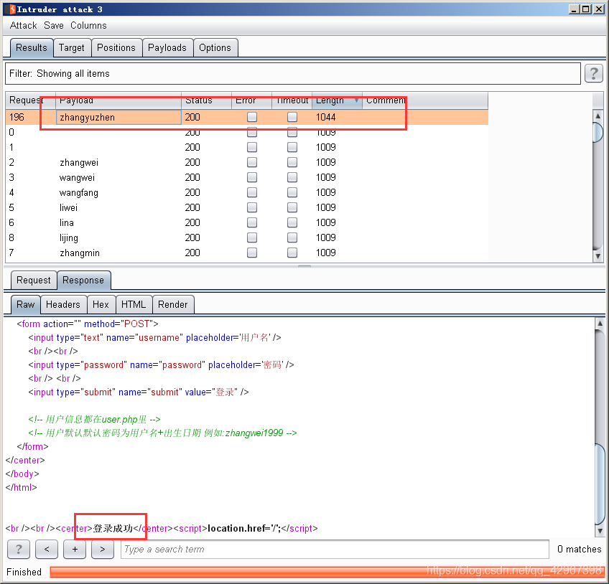Image resolution: width=609 pixels, height=584 pixels.
Task: Select the Response tab
Action: pyautogui.click(x=83, y=281)
